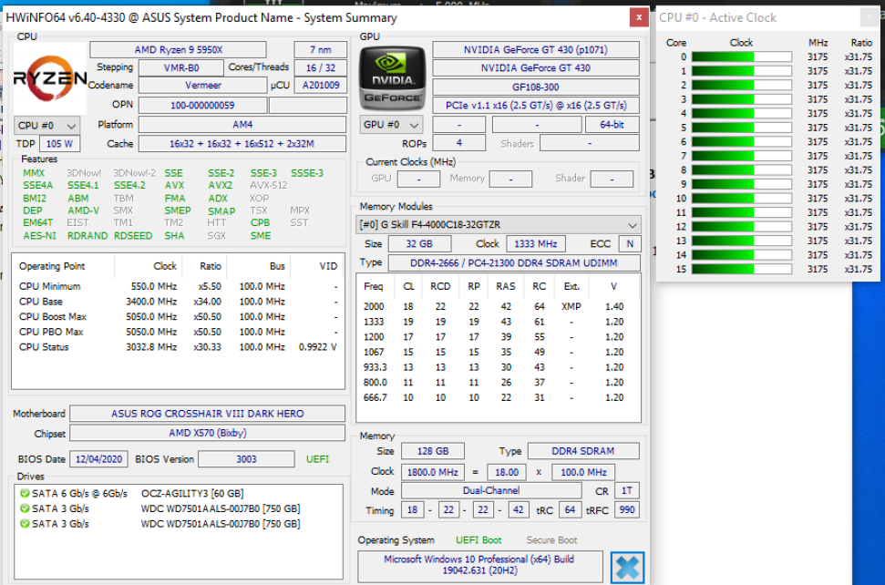Click the memory Clock 1800.0 MHz field

point(433,472)
